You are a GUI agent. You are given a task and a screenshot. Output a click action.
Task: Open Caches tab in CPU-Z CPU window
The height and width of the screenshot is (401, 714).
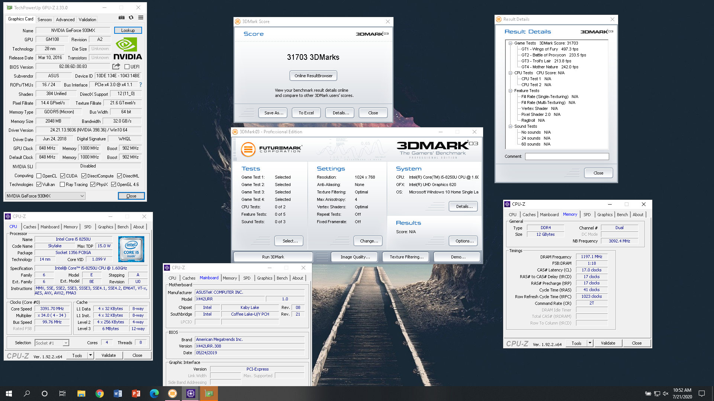point(30,227)
